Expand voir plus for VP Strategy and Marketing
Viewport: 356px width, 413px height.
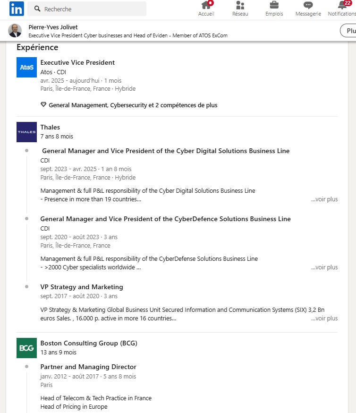tap(324, 318)
